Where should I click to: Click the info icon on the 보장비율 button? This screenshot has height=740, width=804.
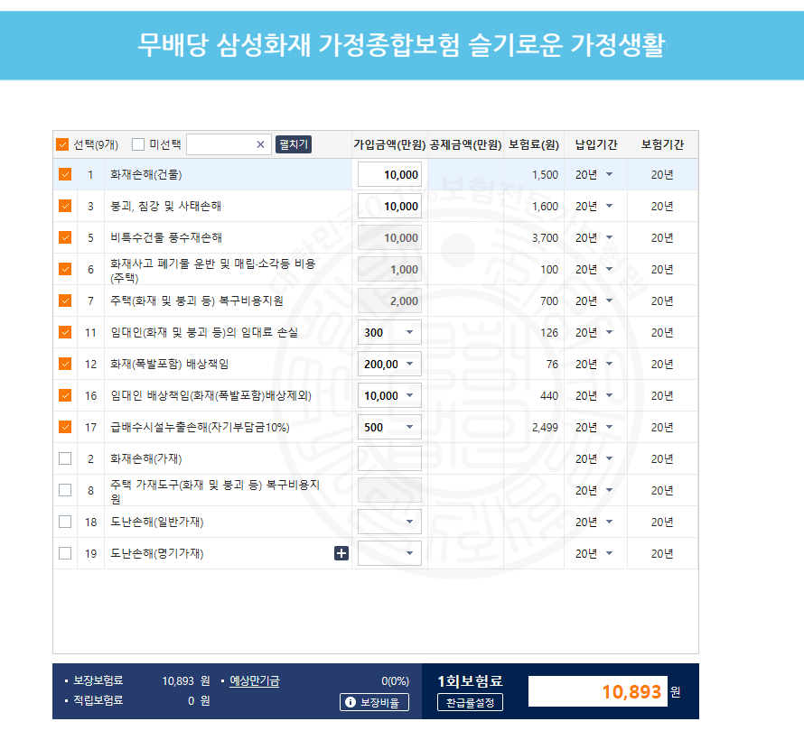point(350,701)
